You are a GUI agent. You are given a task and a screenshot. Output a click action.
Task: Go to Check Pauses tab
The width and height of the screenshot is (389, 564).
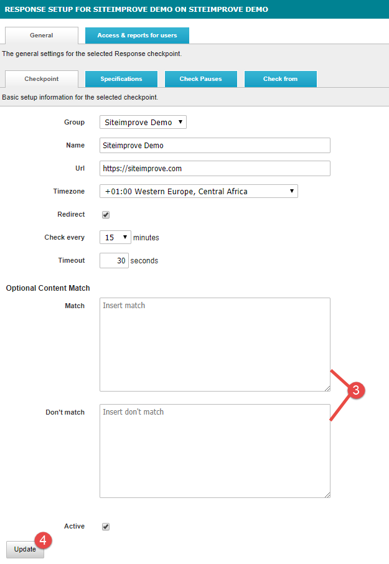200,79
